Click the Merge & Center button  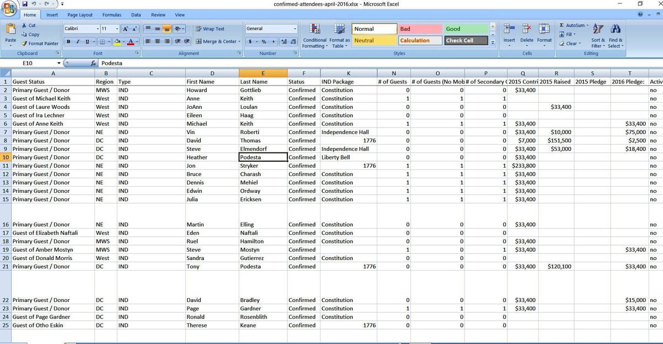[218, 41]
